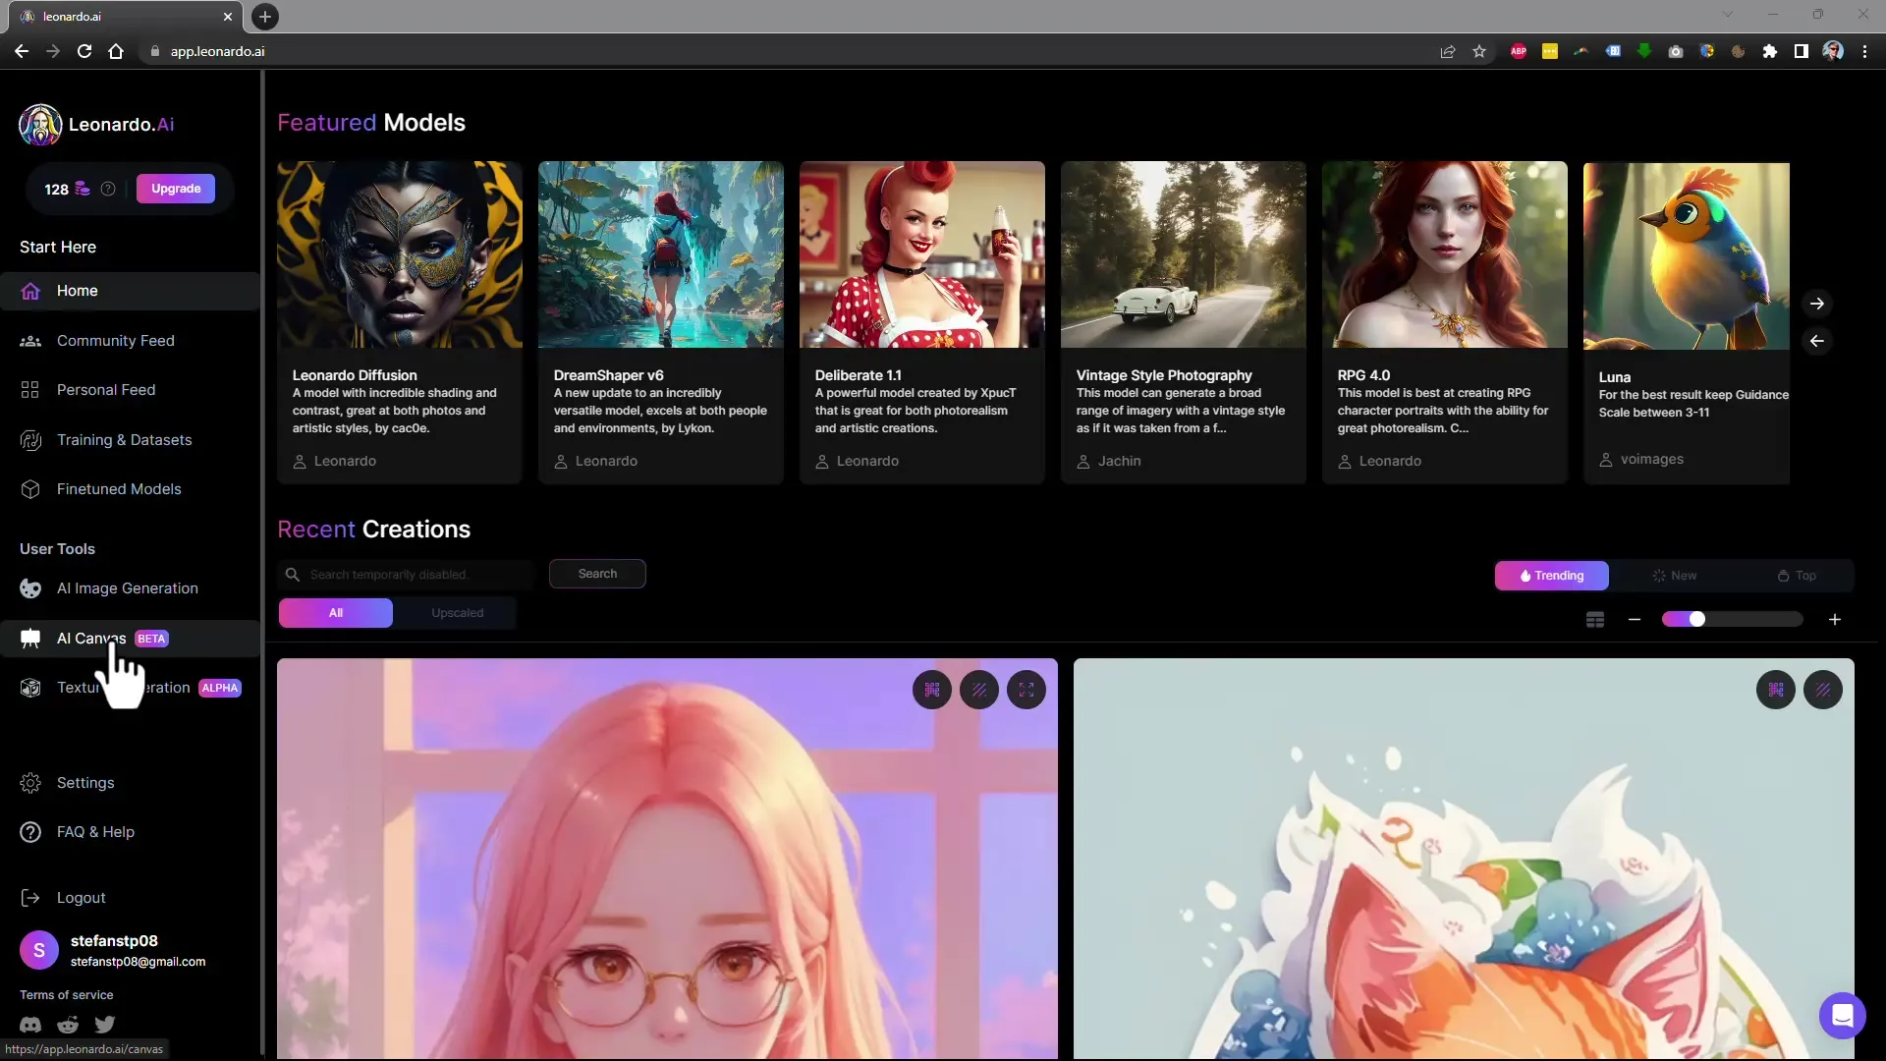The image size is (1886, 1061).
Task: Collapse Featured Models carousel left arrow
Action: coord(1817,341)
